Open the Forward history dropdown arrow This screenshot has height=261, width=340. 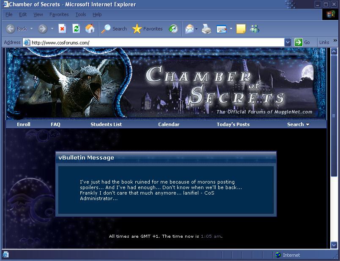click(x=52, y=29)
